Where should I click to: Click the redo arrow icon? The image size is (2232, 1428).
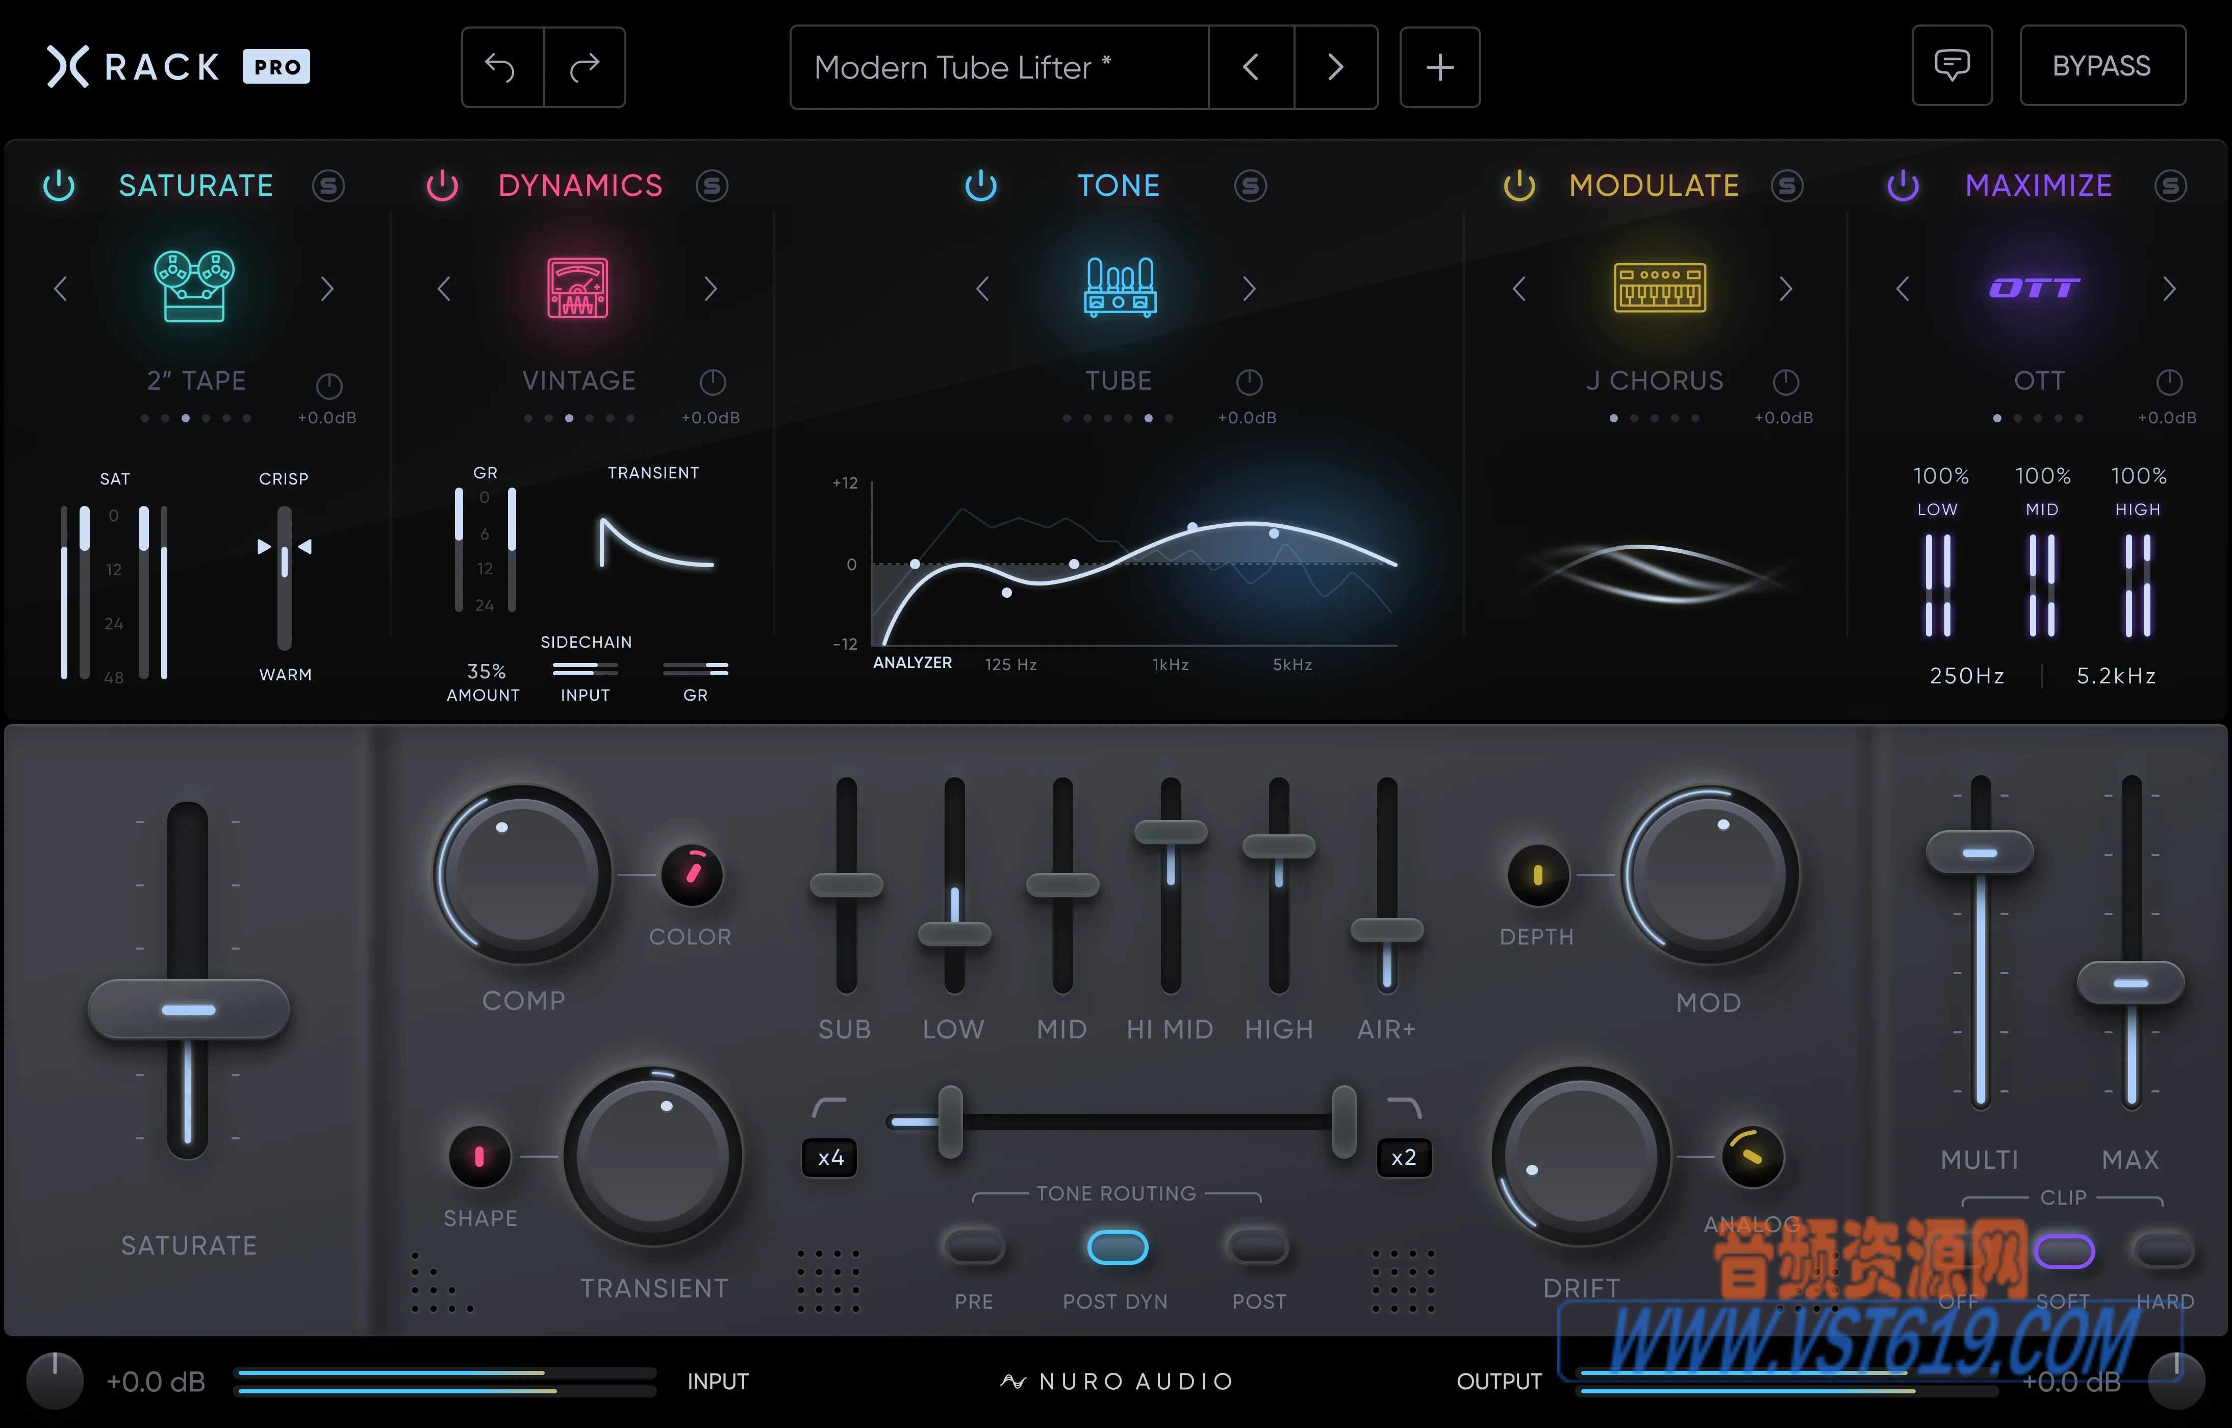584,67
